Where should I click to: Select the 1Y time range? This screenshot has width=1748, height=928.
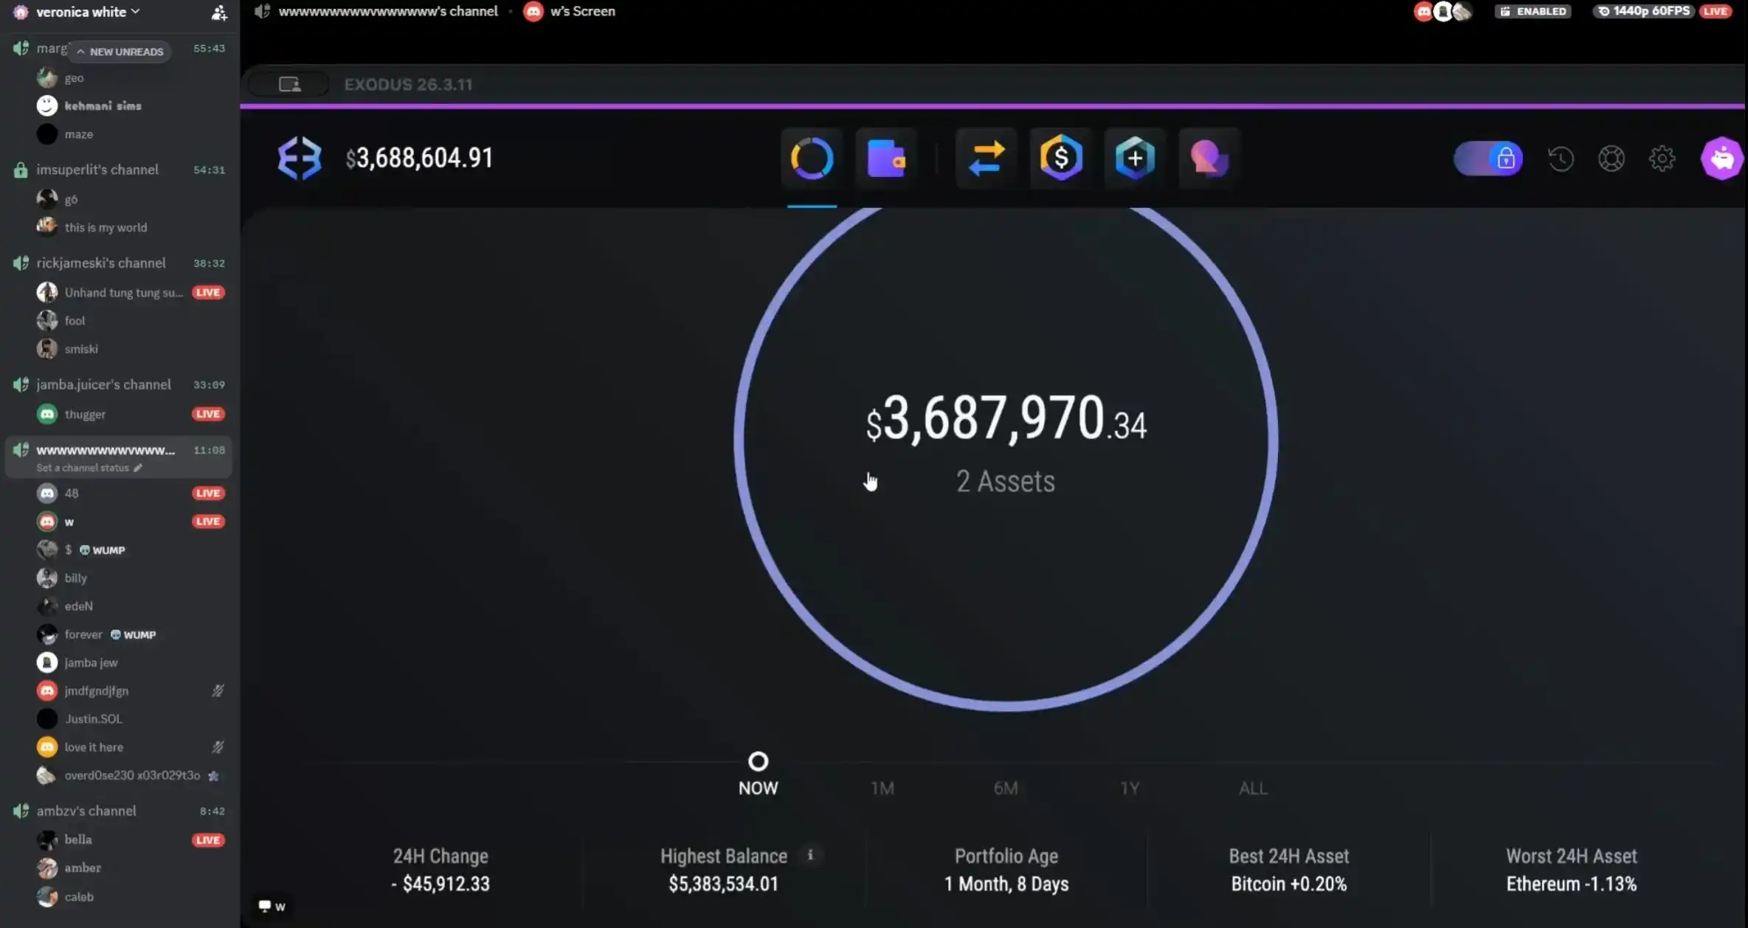[1130, 788]
